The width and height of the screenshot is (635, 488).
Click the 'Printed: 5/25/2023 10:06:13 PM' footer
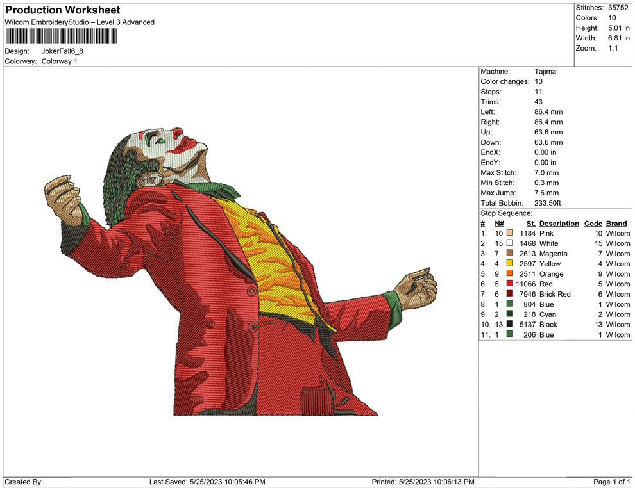click(x=423, y=482)
